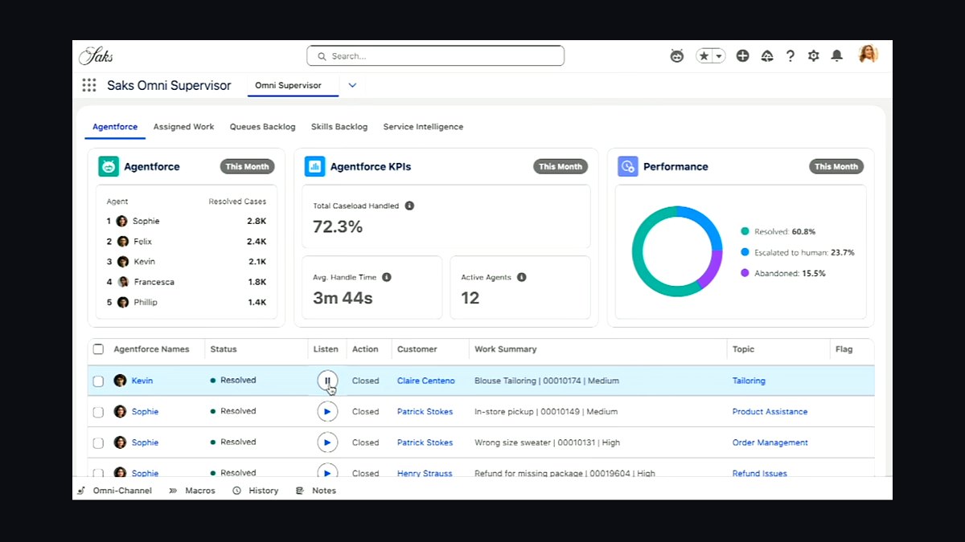The image size is (965, 542).
Task: Click the Favorites star icon
Action: coord(704,56)
